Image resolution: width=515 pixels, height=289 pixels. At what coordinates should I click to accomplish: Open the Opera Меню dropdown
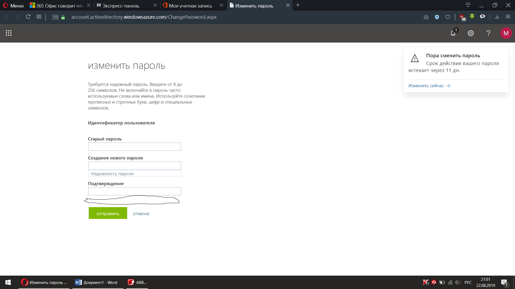[x=13, y=6]
